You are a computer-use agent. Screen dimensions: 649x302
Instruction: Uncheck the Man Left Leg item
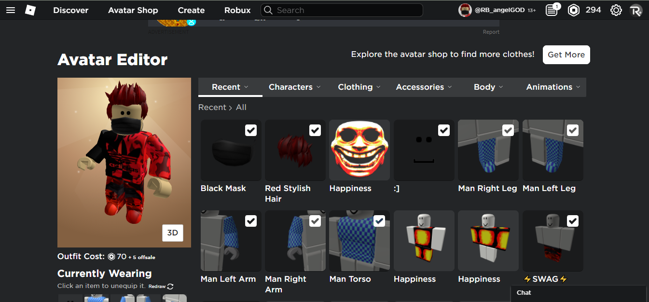(x=573, y=130)
